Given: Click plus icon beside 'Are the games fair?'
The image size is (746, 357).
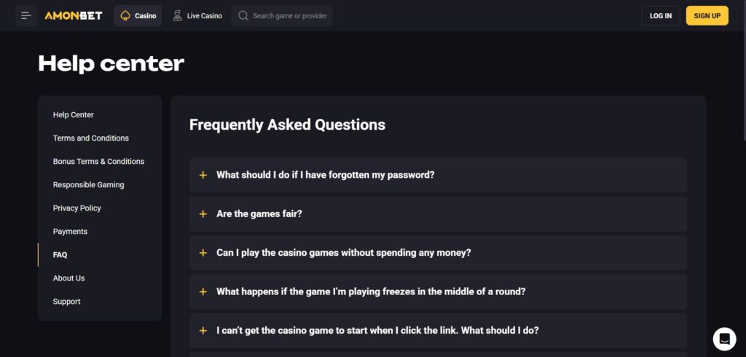Looking at the screenshot, I should (203, 213).
